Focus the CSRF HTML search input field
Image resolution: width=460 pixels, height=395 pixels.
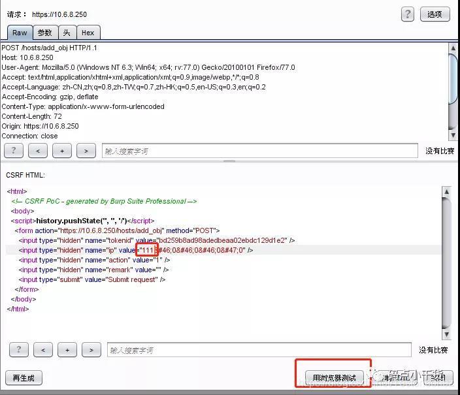point(259,349)
